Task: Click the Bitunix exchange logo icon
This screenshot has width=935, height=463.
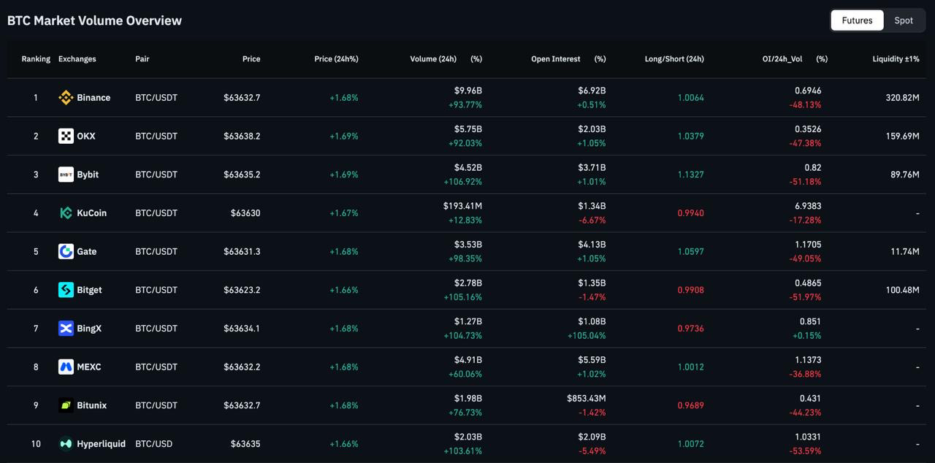Action: tap(66, 405)
